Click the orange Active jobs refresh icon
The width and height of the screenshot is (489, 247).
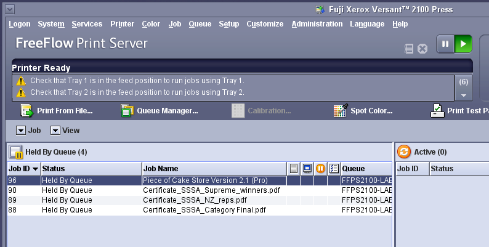[x=404, y=152]
